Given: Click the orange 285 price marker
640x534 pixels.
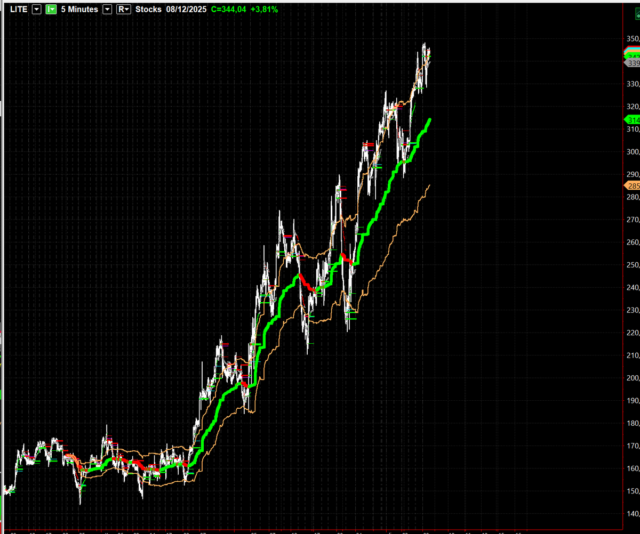Looking at the screenshot, I should point(632,186).
